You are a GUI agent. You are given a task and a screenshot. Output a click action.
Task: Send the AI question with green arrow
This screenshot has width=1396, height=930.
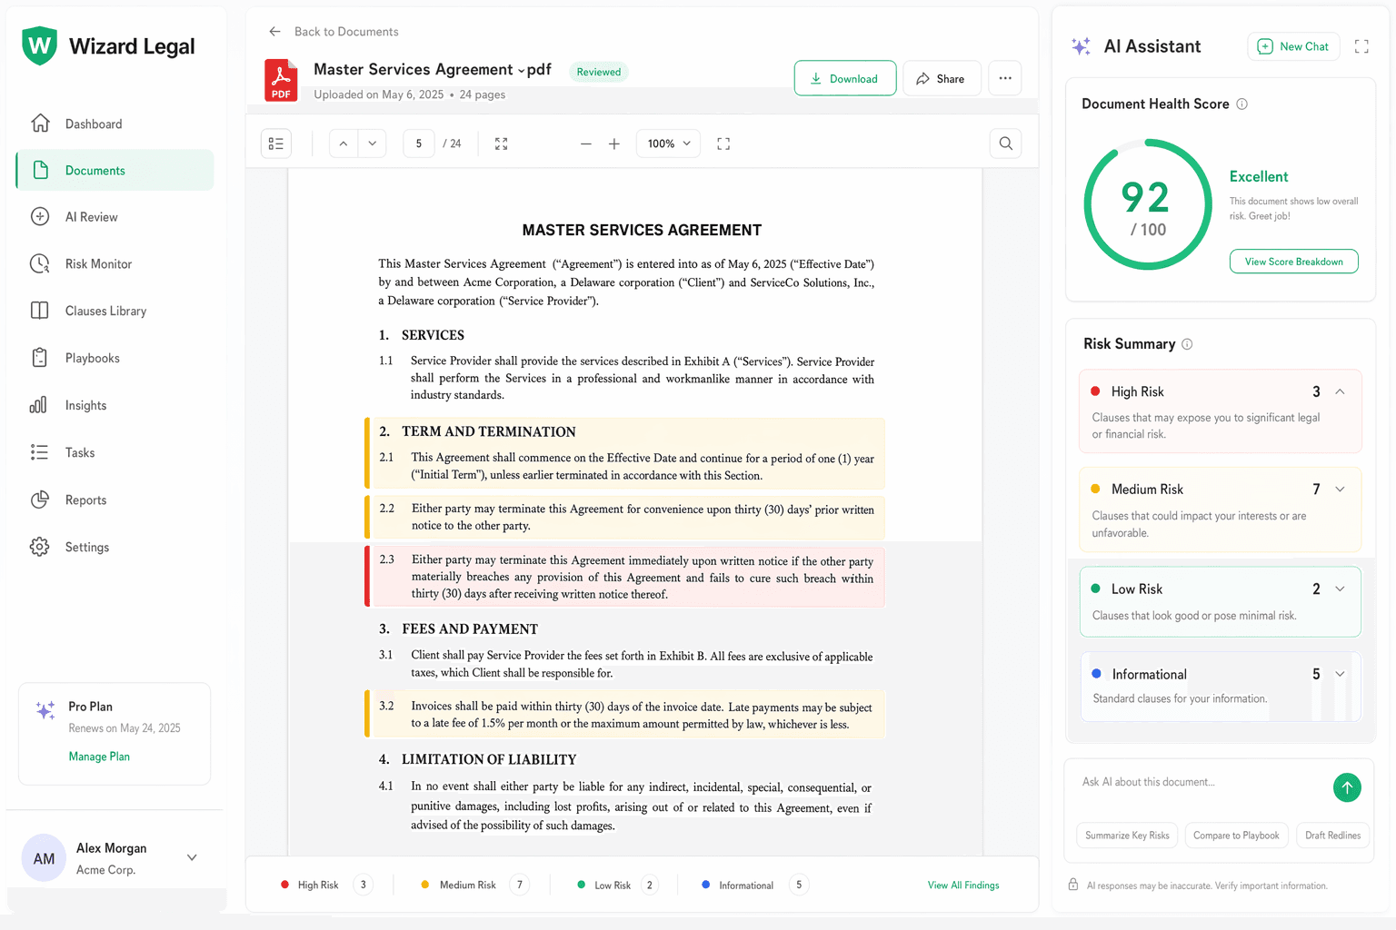1347,787
